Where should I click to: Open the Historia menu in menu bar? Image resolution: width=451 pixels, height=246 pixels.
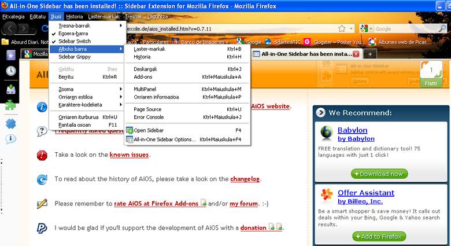click(74, 17)
